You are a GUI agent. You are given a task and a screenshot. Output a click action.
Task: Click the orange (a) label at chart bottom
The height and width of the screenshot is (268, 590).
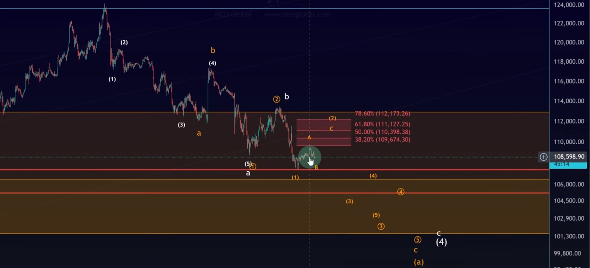(419, 262)
